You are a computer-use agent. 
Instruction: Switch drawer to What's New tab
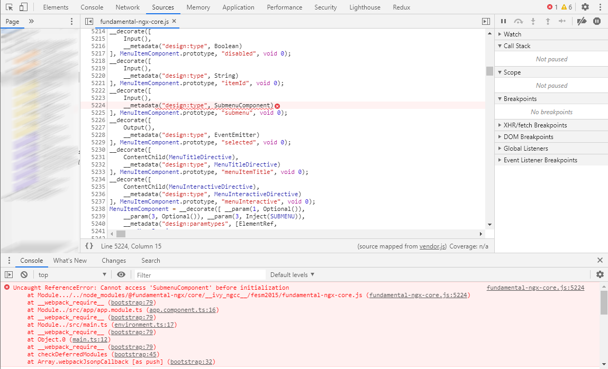70,260
